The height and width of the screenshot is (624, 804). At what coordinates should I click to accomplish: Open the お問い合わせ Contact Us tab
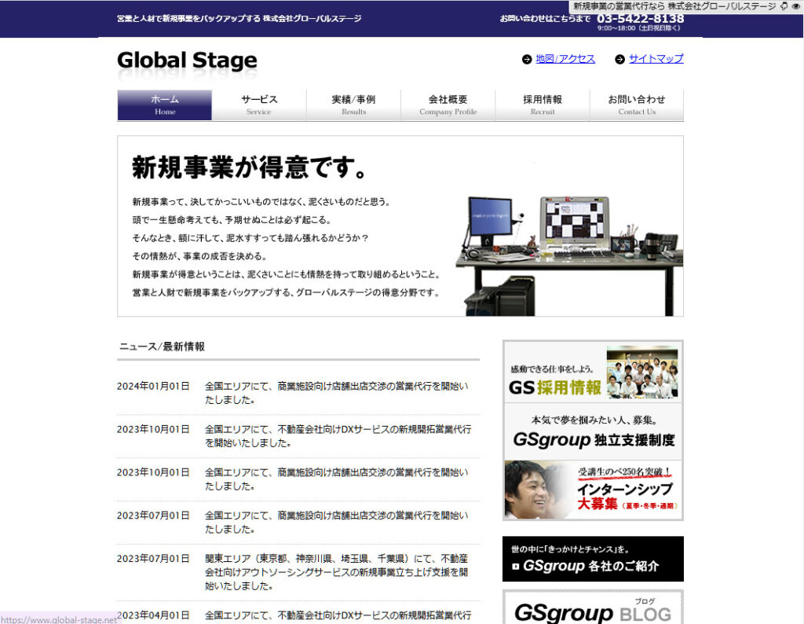click(x=636, y=105)
